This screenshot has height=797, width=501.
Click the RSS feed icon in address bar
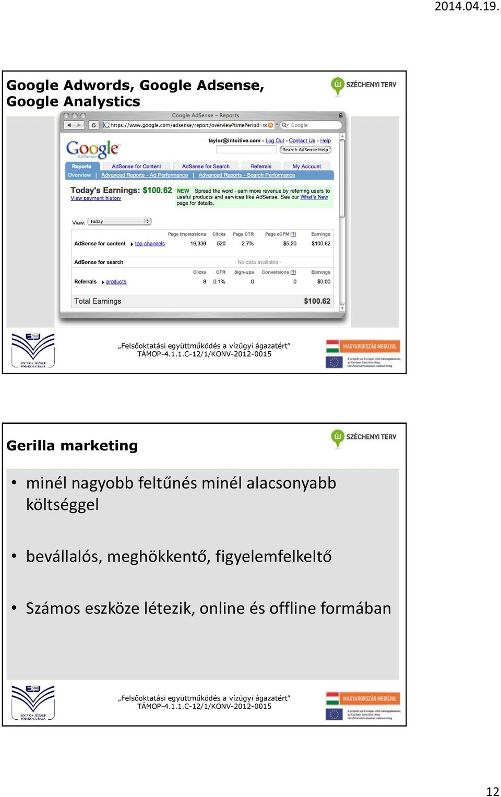click(x=271, y=125)
